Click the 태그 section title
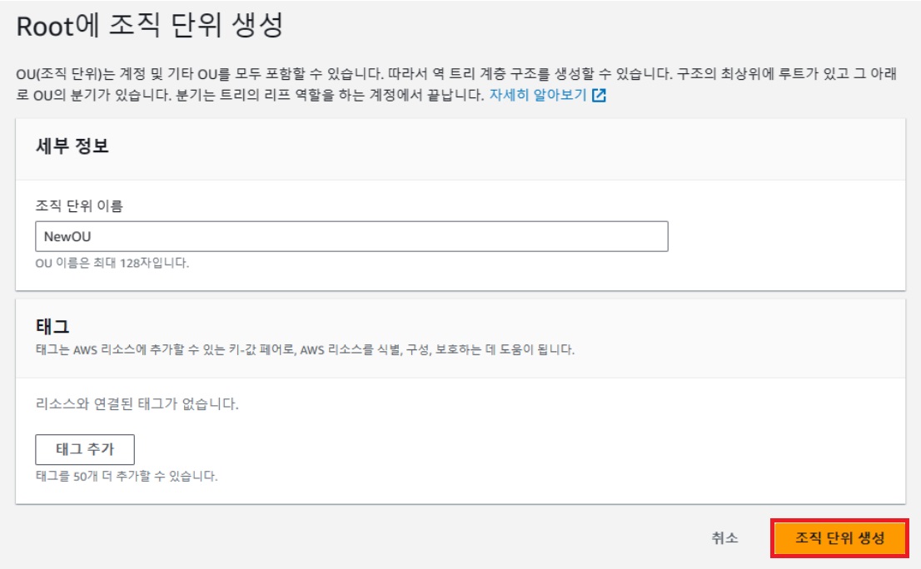This screenshot has width=921, height=569. pyautogui.click(x=52, y=326)
